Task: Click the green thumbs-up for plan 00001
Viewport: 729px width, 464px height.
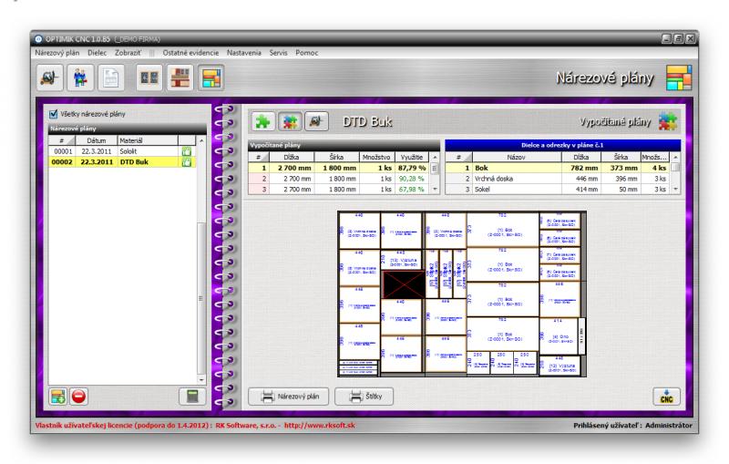Action: pyautogui.click(x=187, y=151)
